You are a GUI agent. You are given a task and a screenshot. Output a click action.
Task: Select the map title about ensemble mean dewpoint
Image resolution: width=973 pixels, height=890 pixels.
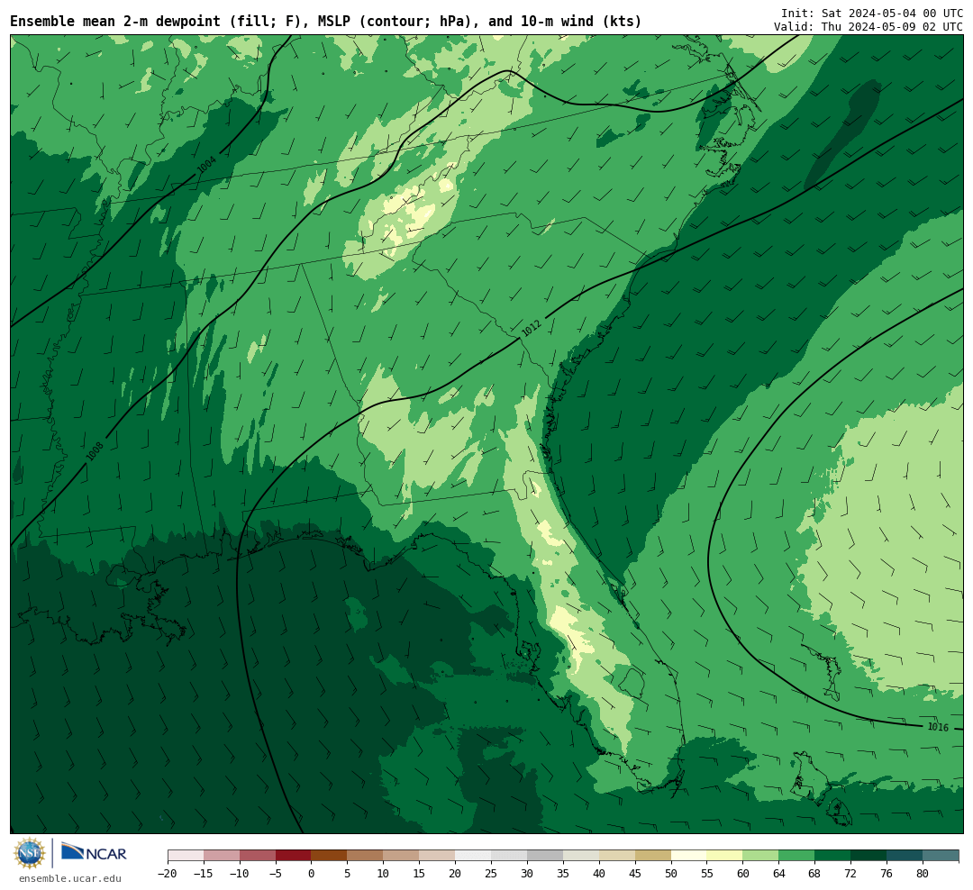pyautogui.click(x=326, y=22)
